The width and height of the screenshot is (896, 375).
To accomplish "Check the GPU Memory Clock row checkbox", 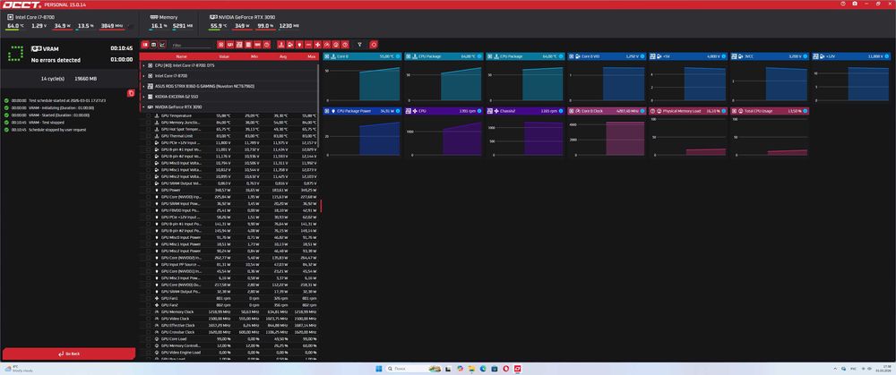I will click(x=149, y=311).
